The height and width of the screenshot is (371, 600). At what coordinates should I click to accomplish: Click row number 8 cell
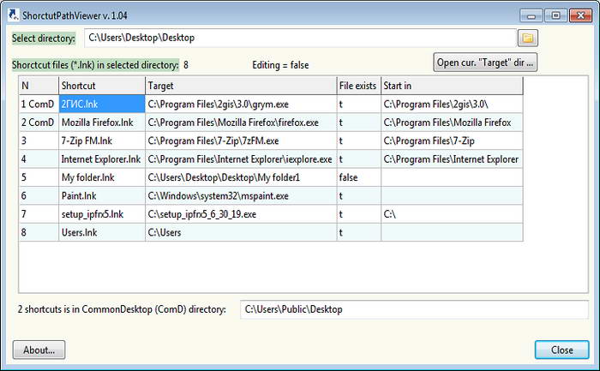(x=39, y=232)
